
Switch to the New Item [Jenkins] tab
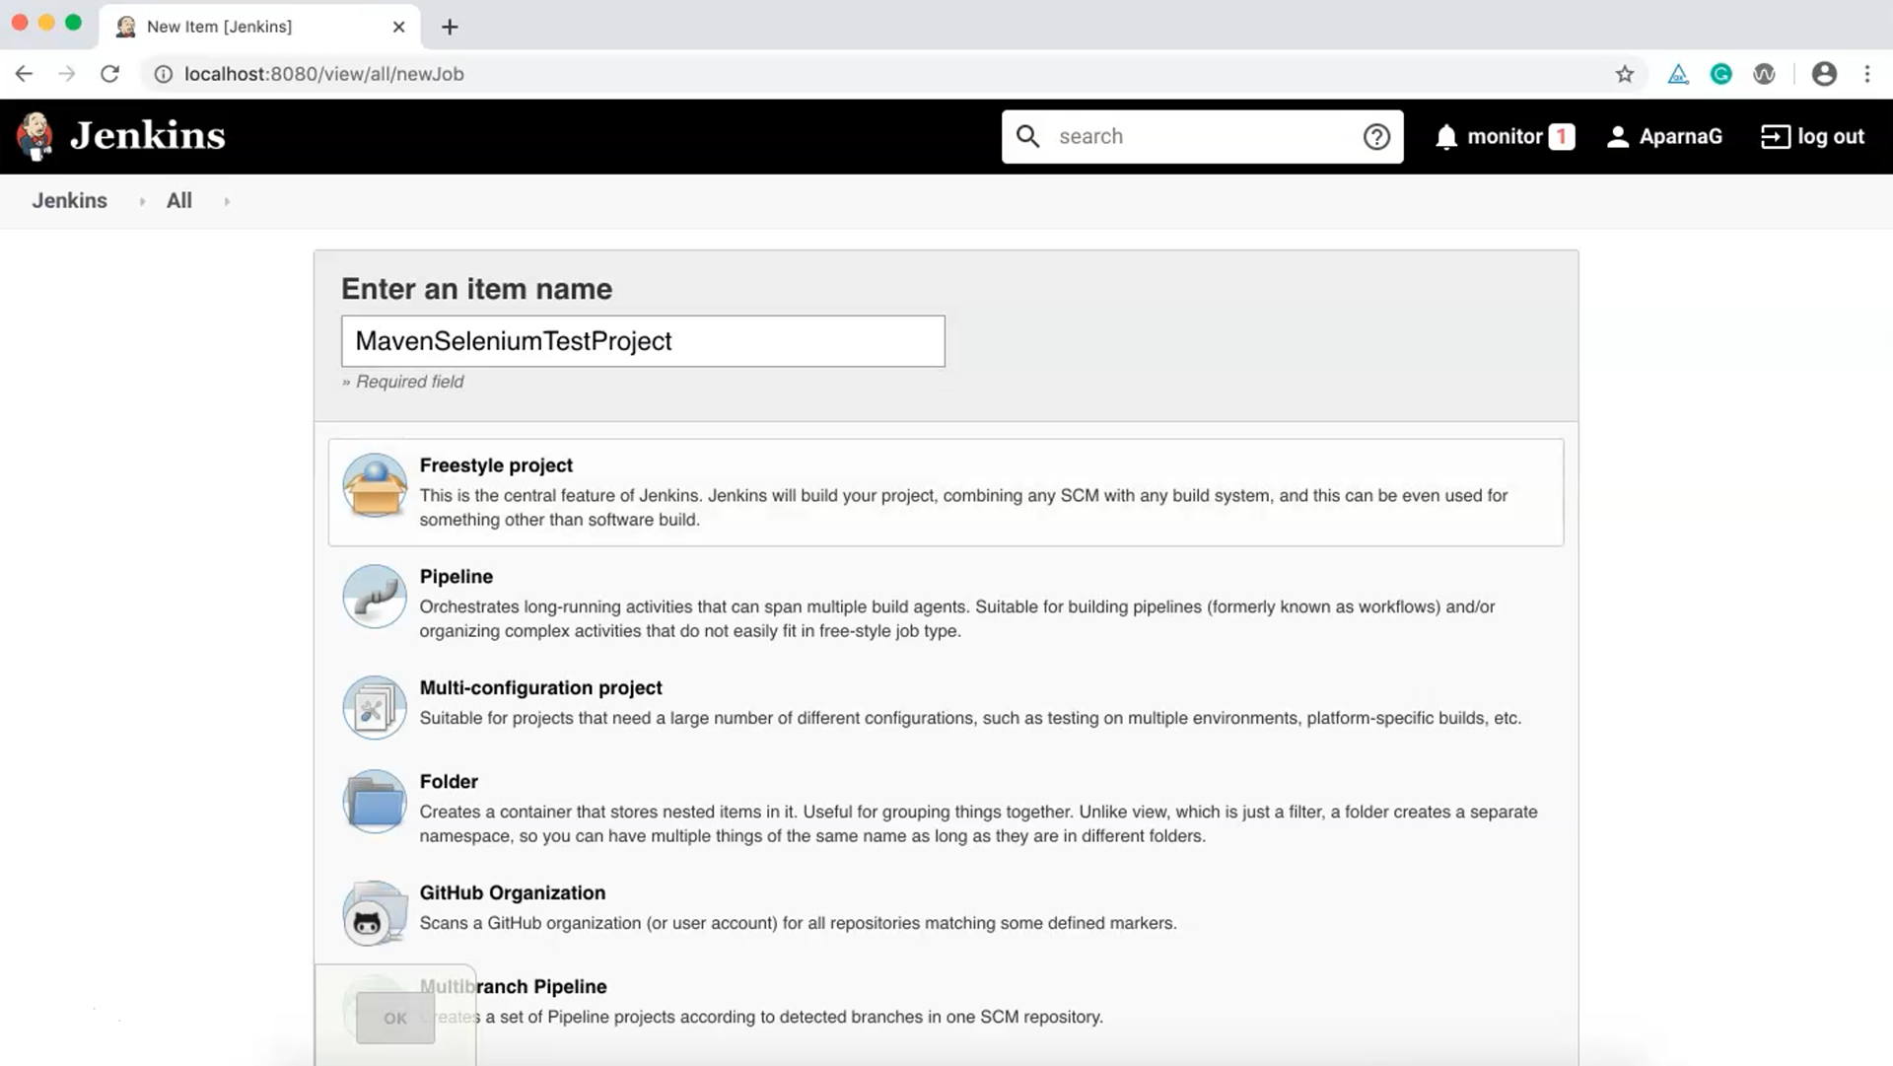[259, 27]
